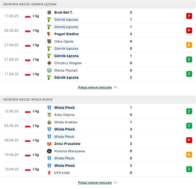
Task: Click the Chrobry Głogów team crest
Action: click(49, 63)
